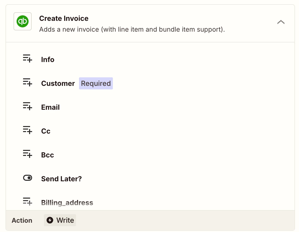
Task: Select the Info field row
Action: click(48, 60)
